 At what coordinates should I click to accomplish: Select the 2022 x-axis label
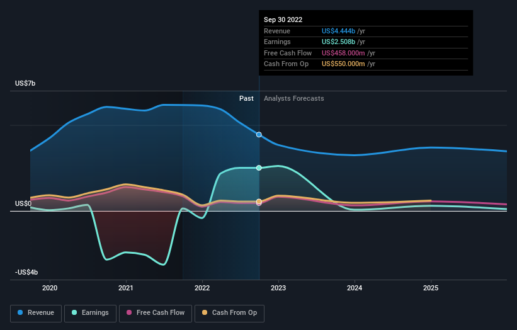click(x=202, y=288)
